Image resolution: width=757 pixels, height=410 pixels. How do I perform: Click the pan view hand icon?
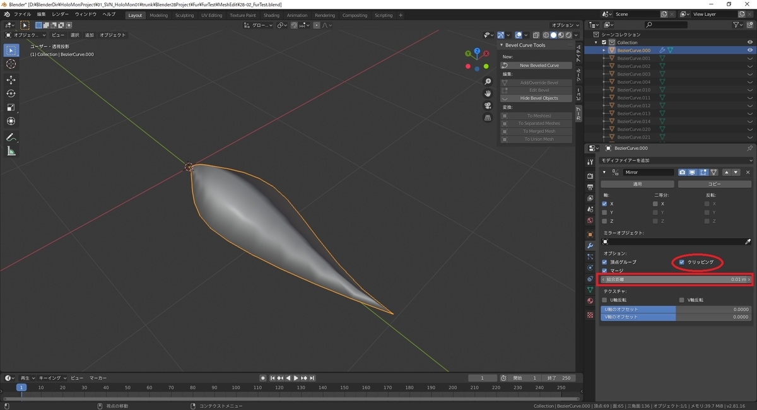point(488,93)
